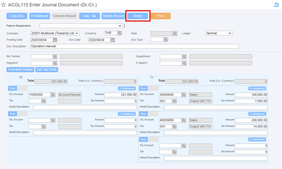Search Tax code for Cr. row with 7,000.00 tax
Image resolution: width=282 pixels, height=169 pixels.
[174, 101]
